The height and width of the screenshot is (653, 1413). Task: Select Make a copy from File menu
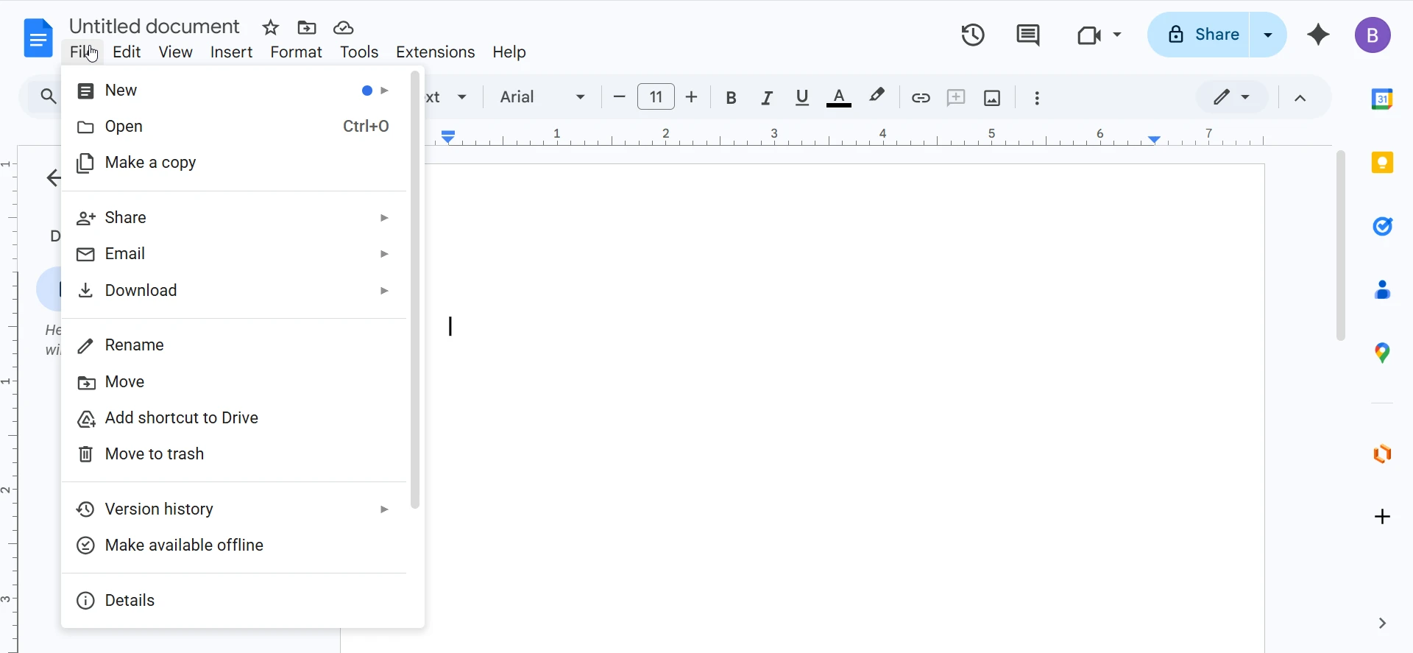click(151, 163)
